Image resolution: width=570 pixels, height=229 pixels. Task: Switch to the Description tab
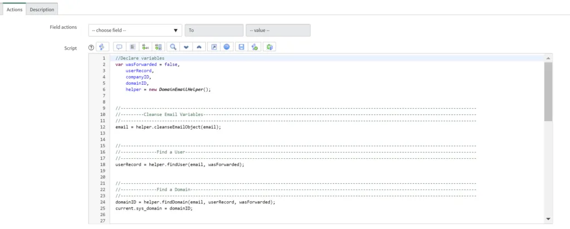42,9
